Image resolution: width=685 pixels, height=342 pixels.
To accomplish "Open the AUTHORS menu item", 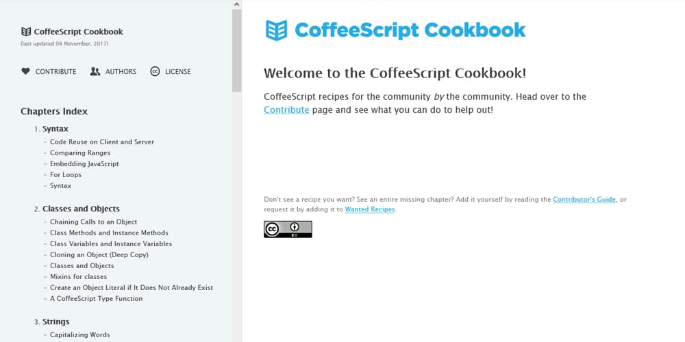I will (121, 72).
